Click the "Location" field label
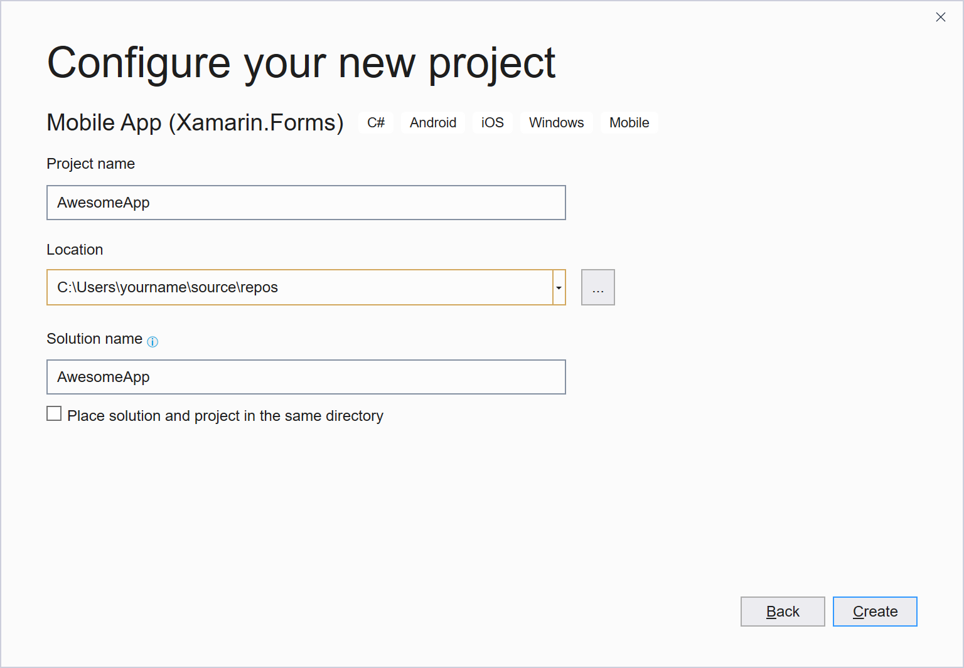 point(75,250)
